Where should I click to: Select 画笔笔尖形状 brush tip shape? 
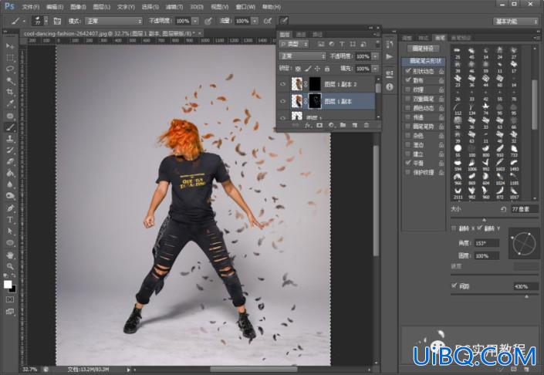coord(425,61)
